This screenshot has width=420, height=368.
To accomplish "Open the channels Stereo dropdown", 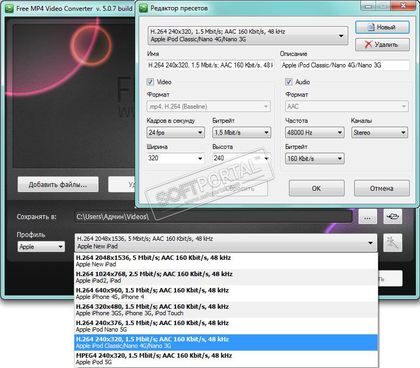I will 379,133.
